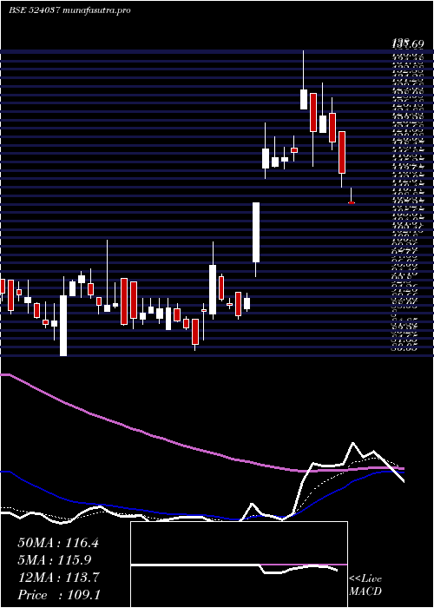This screenshot has height=608, width=434.
Task: Click the '<<Live MACD' label
Action: coord(365,585)
